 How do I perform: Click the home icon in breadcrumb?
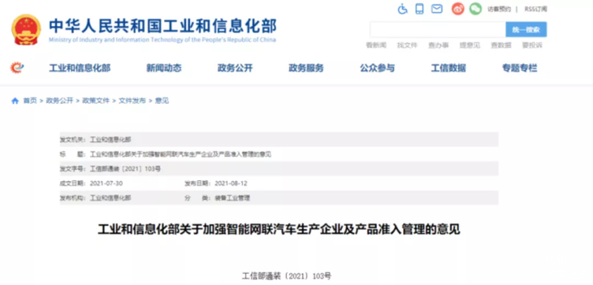pyautogui.click(x=15, y=101)
